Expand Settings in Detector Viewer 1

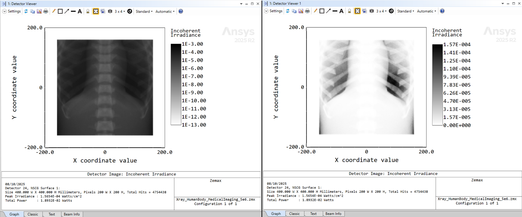(x=273, y=11)
